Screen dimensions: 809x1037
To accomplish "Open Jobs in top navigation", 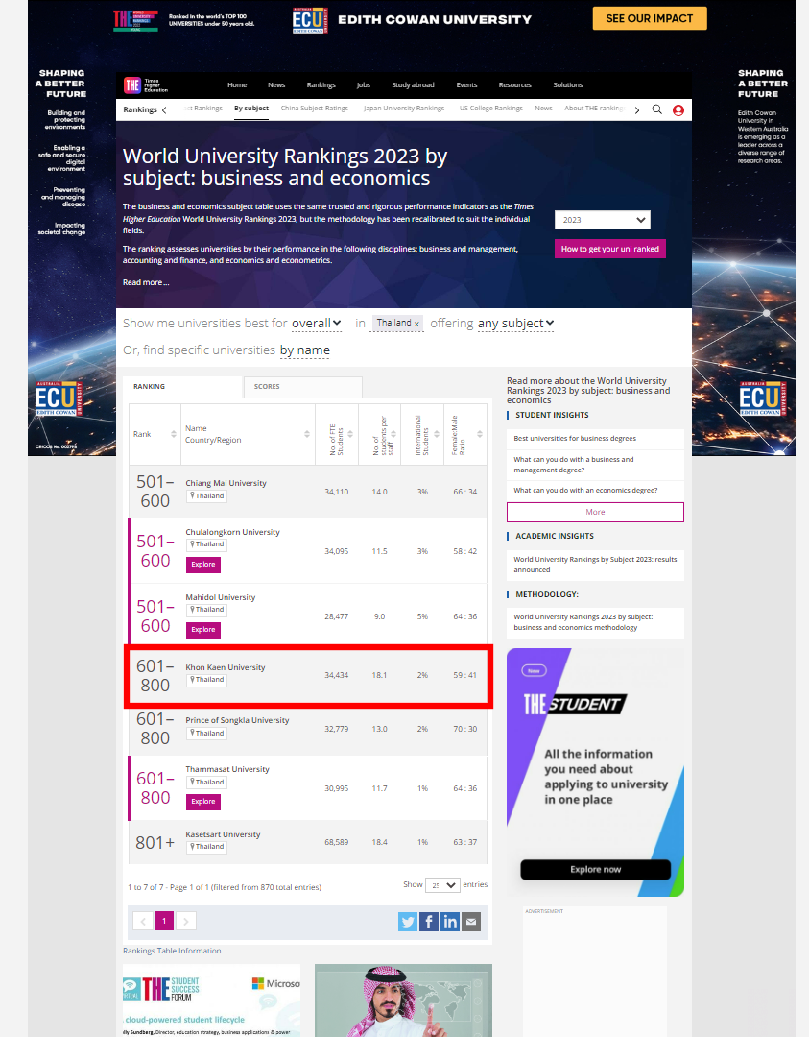I will pos(364,84).
